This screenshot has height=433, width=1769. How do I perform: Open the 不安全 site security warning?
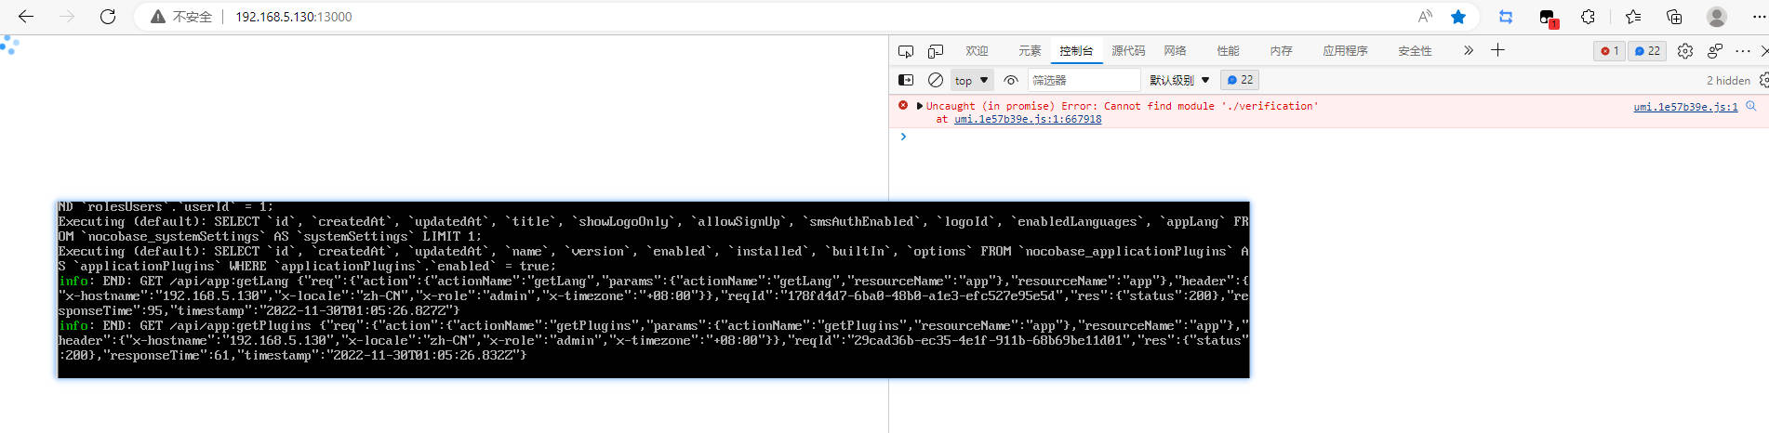pyautogui.click(x=181, y=17)
